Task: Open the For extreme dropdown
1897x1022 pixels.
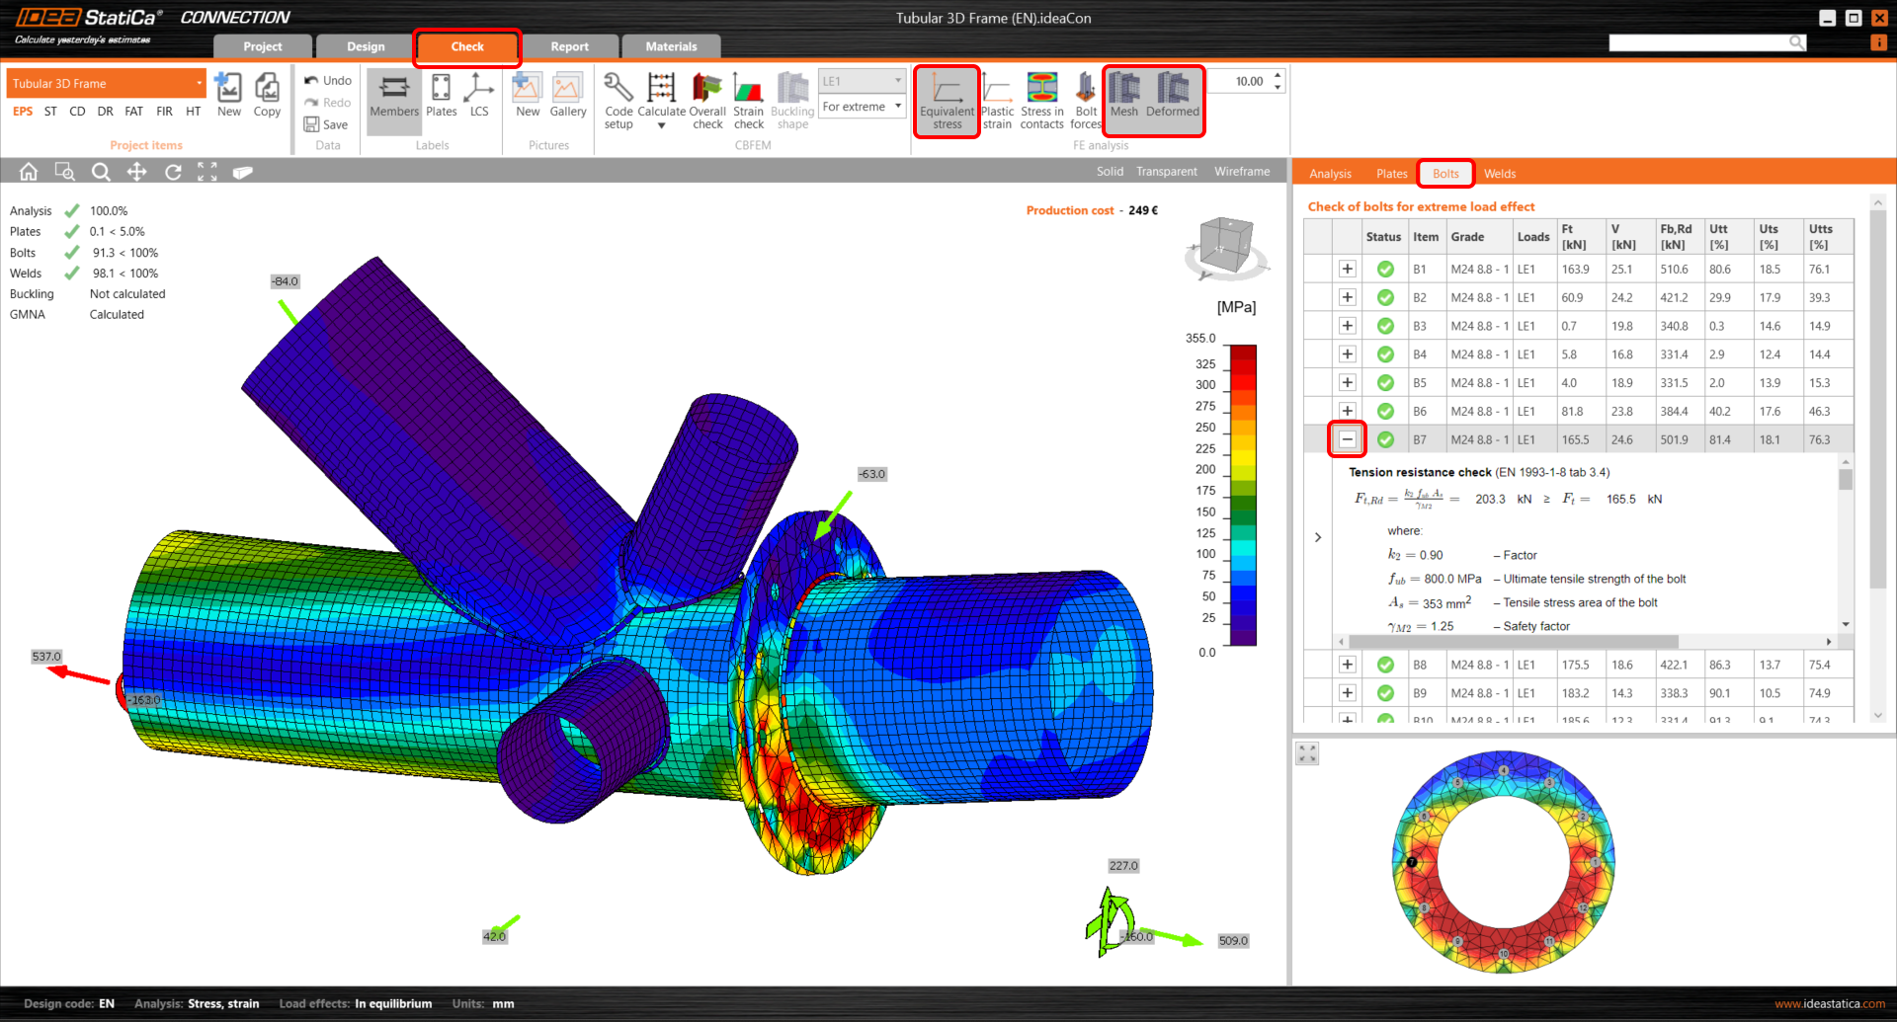Action: [862, 107]
